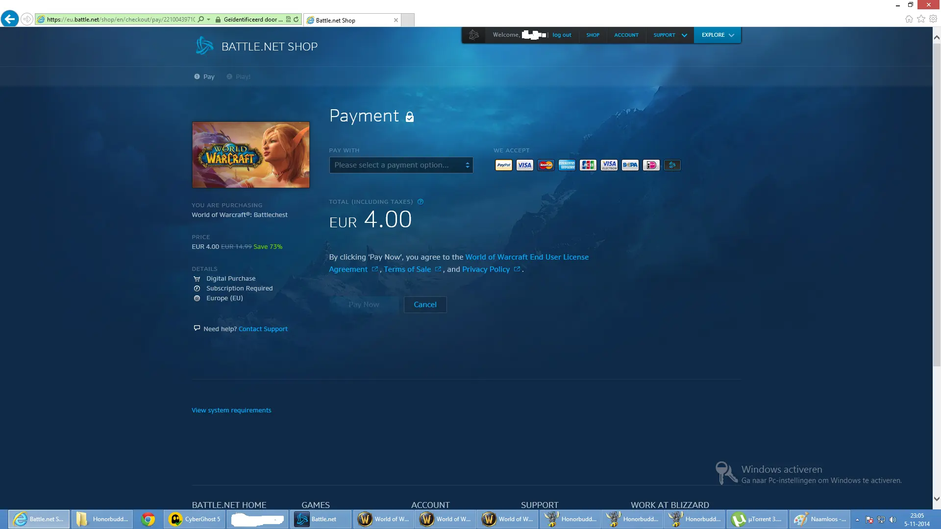Click the MasterCard payment icon
This screenshot has width=941, height=529.
tap(545, 165)
